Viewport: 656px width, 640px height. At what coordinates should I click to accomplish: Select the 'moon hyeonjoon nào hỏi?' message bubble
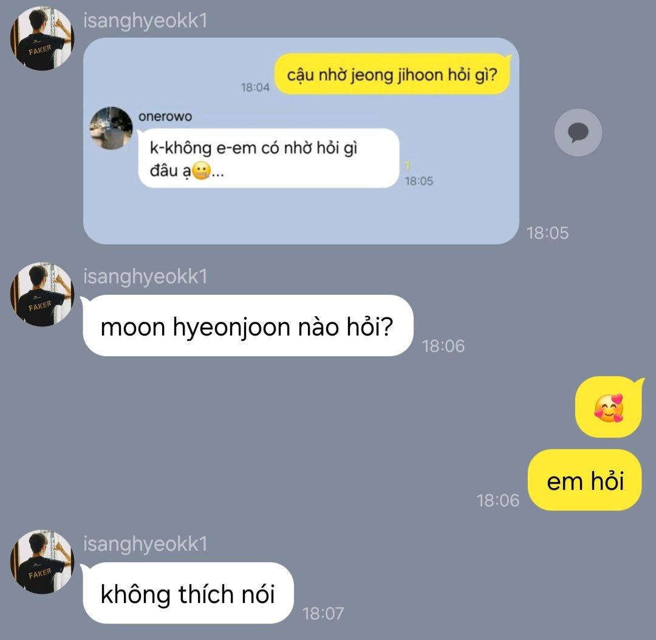click(x=248, y=326)
